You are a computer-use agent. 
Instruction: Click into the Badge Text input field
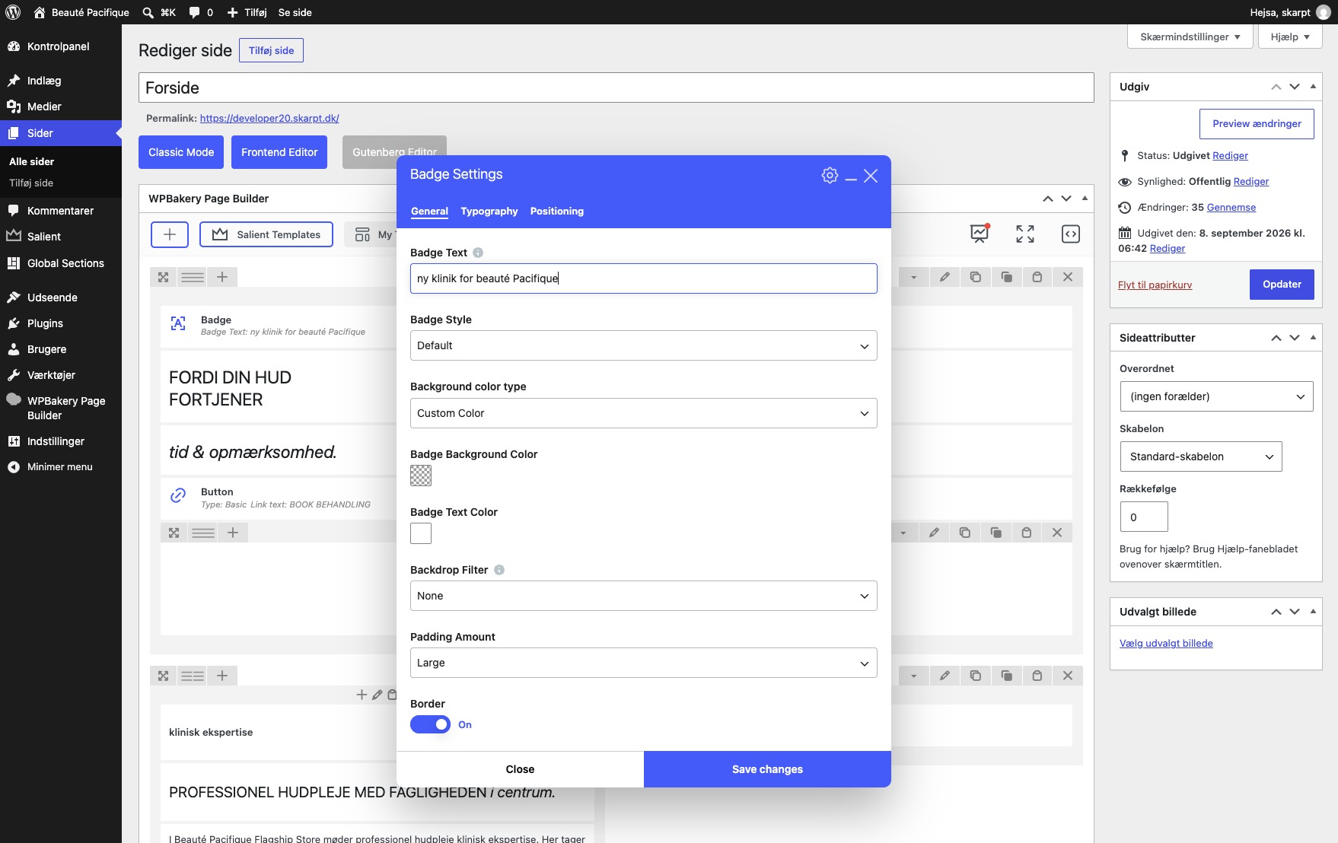pyautogui.click(x=643, y=278)
